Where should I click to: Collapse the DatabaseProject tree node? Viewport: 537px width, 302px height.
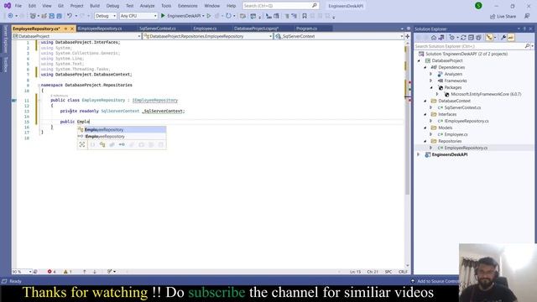[x=419, y=60]
